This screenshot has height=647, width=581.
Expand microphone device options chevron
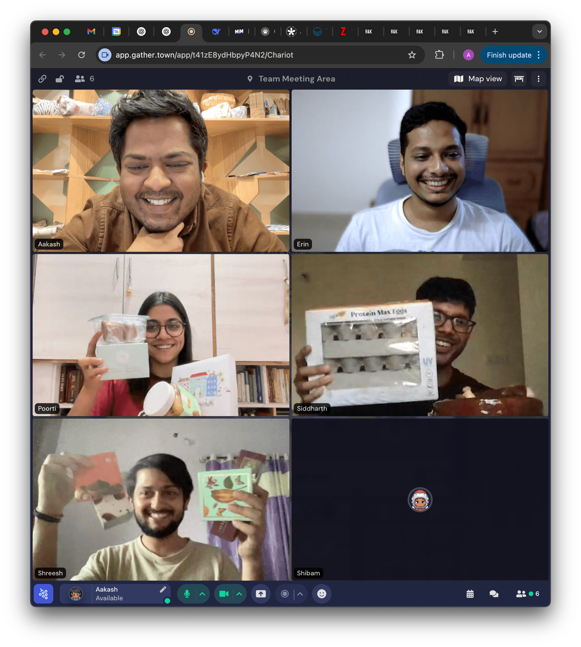(x=202, y=594)
